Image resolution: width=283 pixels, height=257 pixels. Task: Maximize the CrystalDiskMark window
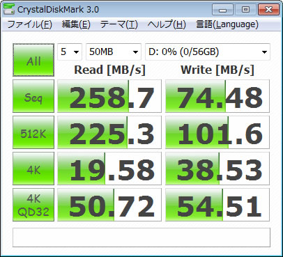pyautogui.click(x=245, y=10)
